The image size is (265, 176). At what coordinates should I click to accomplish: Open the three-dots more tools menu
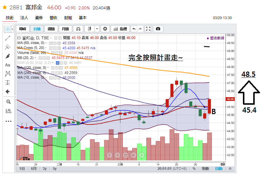(8, 121)
